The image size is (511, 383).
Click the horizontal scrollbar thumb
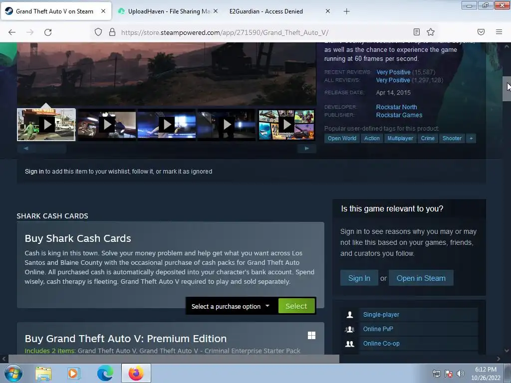click(x=173, y=359)
